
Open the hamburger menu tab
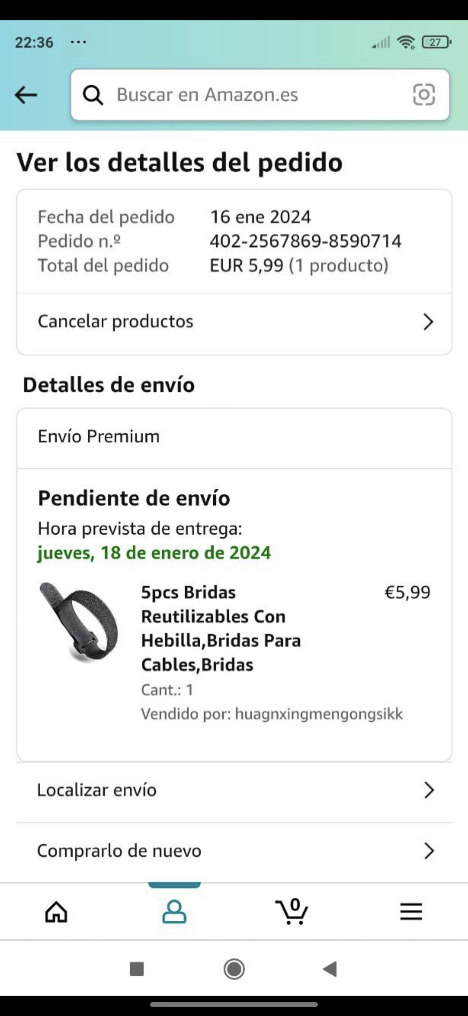coord(411,912)
